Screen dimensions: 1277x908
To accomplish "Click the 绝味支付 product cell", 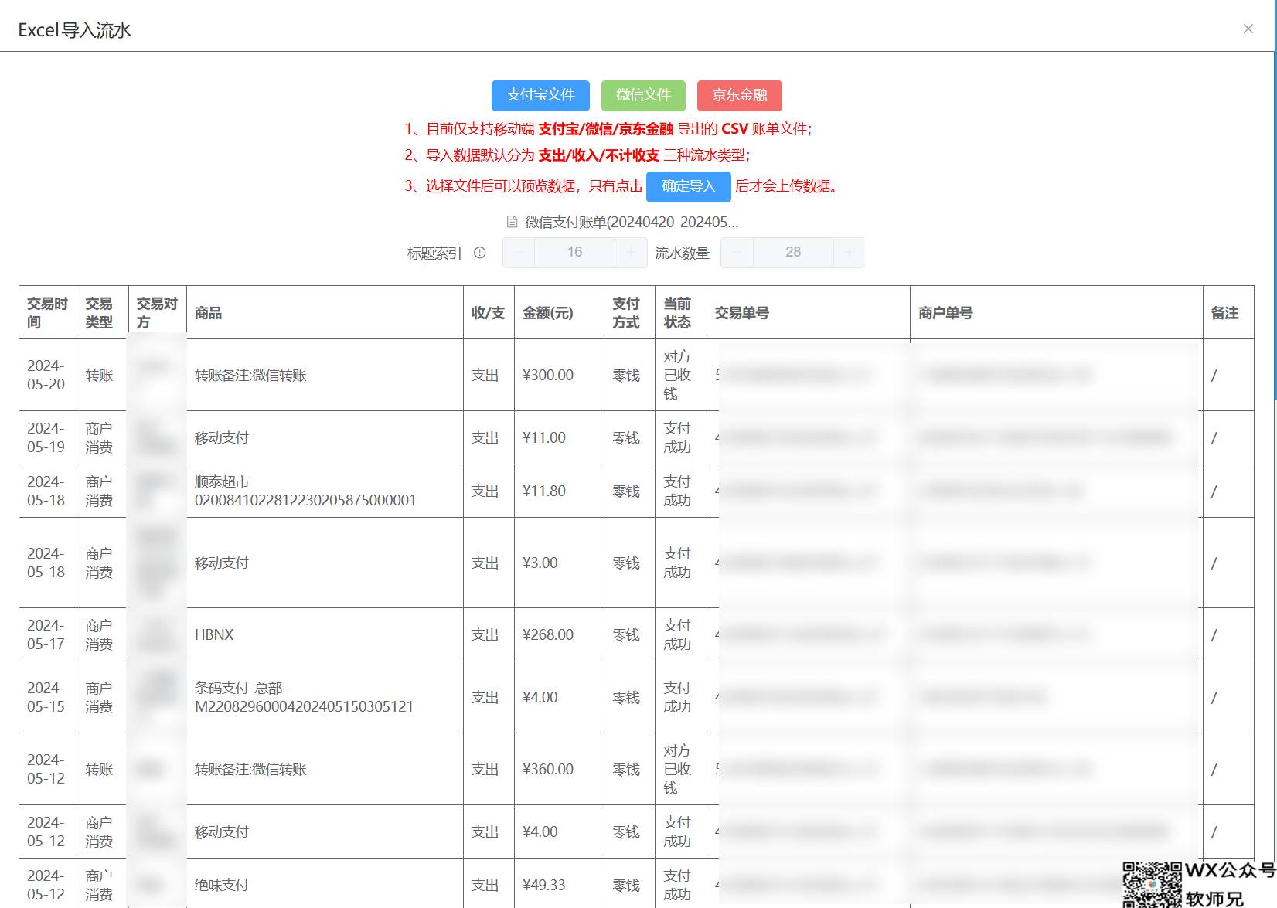I will click(x=325, y=883).
